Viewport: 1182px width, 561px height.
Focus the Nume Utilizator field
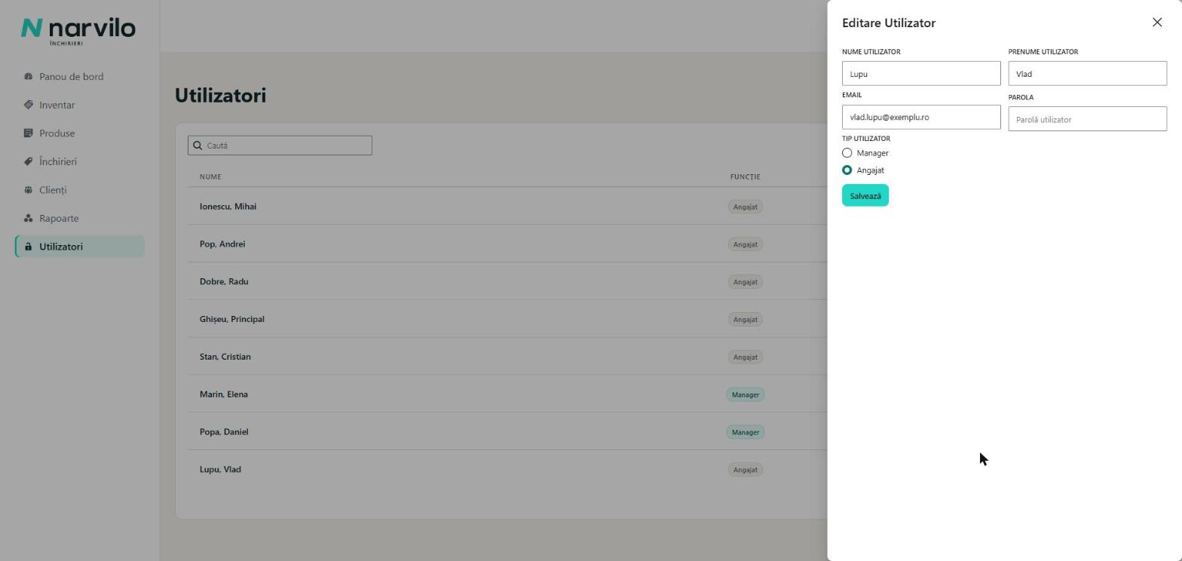coord(921,74)
